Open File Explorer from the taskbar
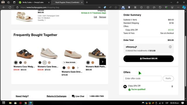187x105 pixels. 10,103
